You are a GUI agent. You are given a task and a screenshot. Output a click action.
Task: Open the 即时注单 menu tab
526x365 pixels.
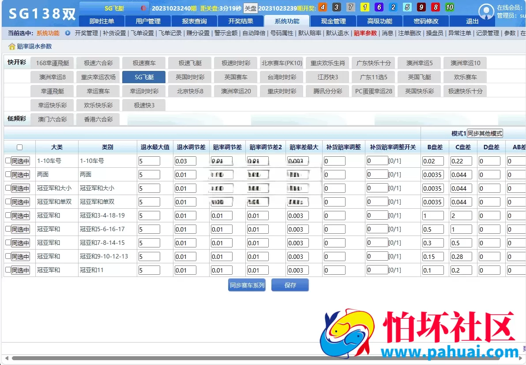[x=101, y=21]
